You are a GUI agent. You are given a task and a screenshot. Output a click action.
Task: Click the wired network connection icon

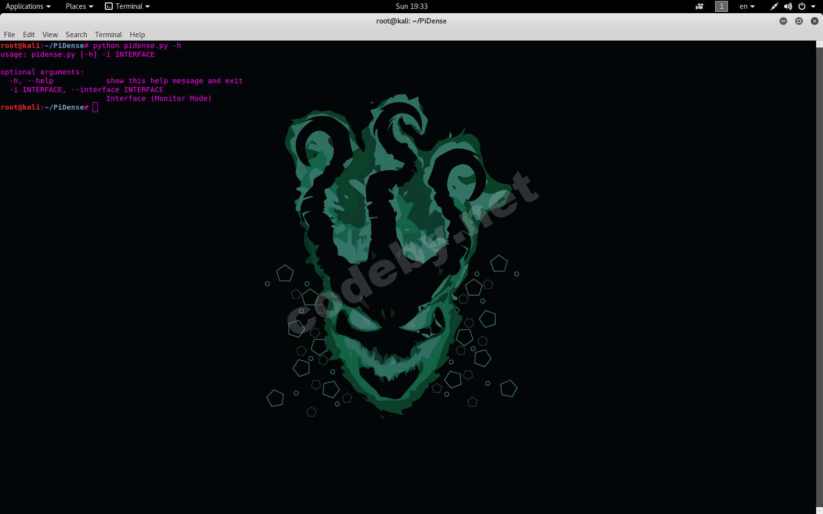tap(774, 6)
